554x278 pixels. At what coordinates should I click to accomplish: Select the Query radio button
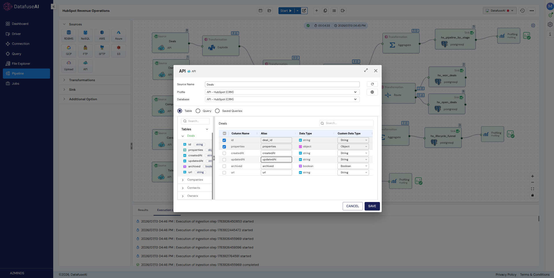(x=198, y=111)
